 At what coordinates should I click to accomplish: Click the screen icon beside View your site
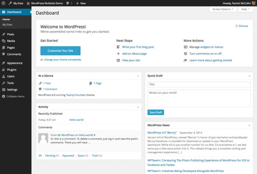(x=118, y=60)
